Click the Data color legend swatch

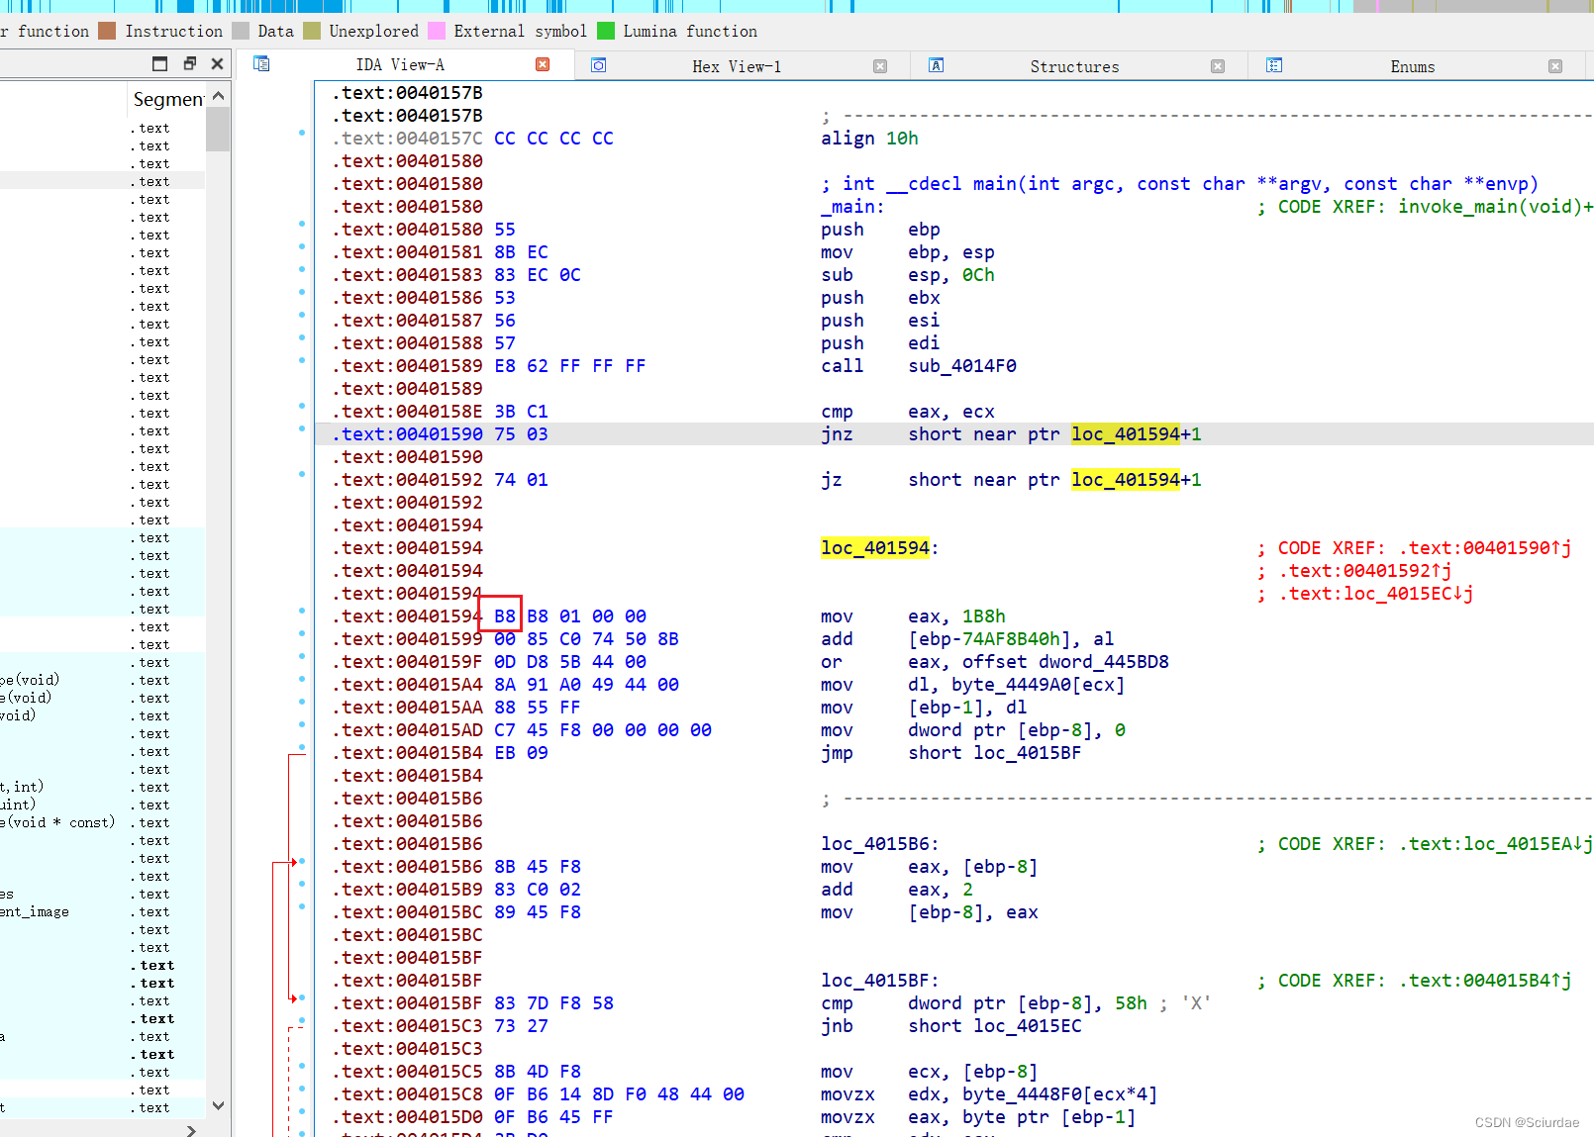241,31
